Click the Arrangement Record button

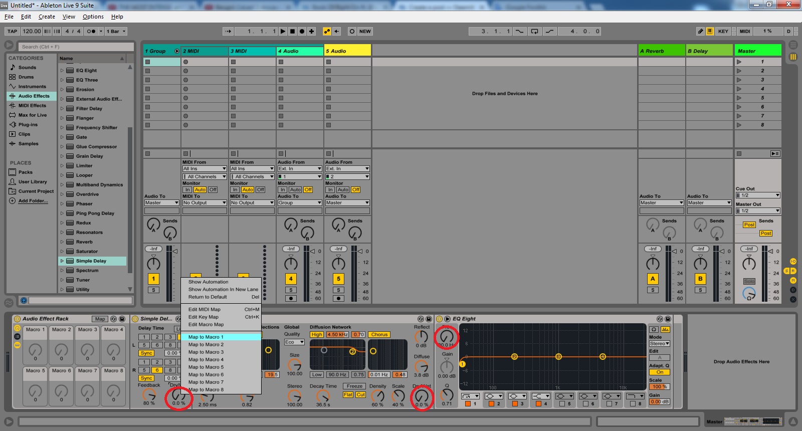point(302,31)
